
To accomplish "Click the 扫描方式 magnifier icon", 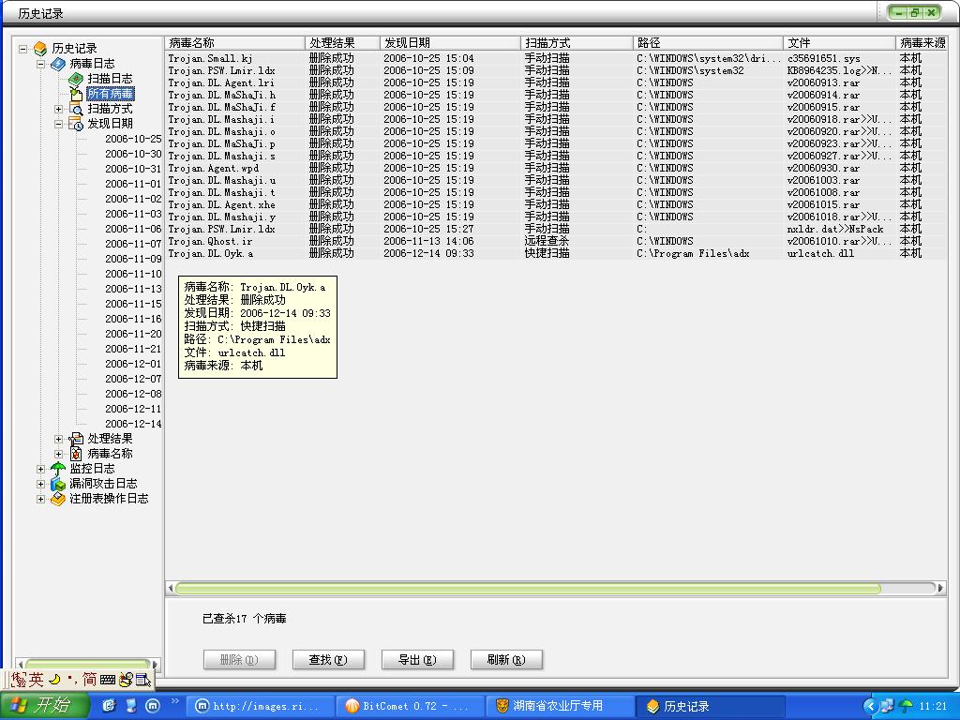I will point(76,109).
